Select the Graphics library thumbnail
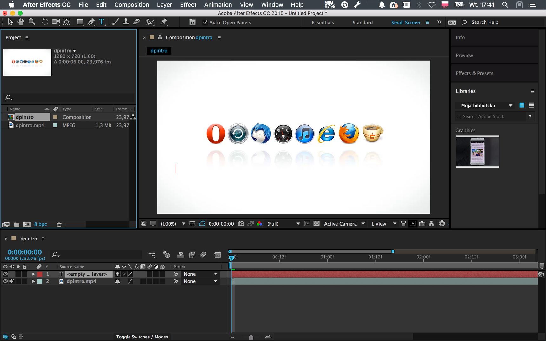 [x=477, y=152]
